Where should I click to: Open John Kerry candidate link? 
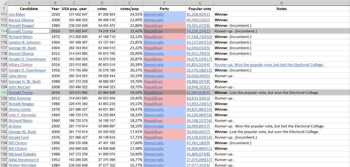[17, 76]
